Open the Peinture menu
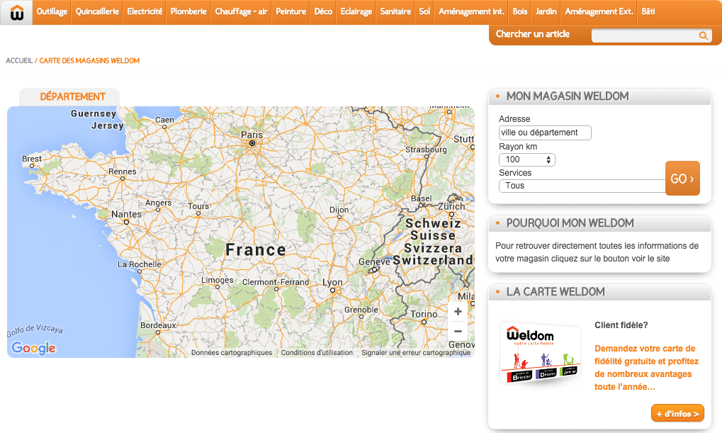The width and height of the screenshot is (722, 433). click(291, 11)
